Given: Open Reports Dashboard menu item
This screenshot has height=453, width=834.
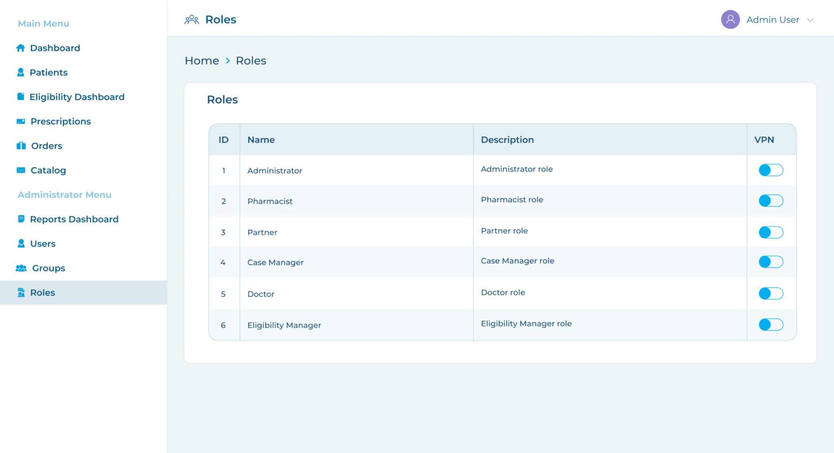Looking at the screenshot, I should coord(74,219).
